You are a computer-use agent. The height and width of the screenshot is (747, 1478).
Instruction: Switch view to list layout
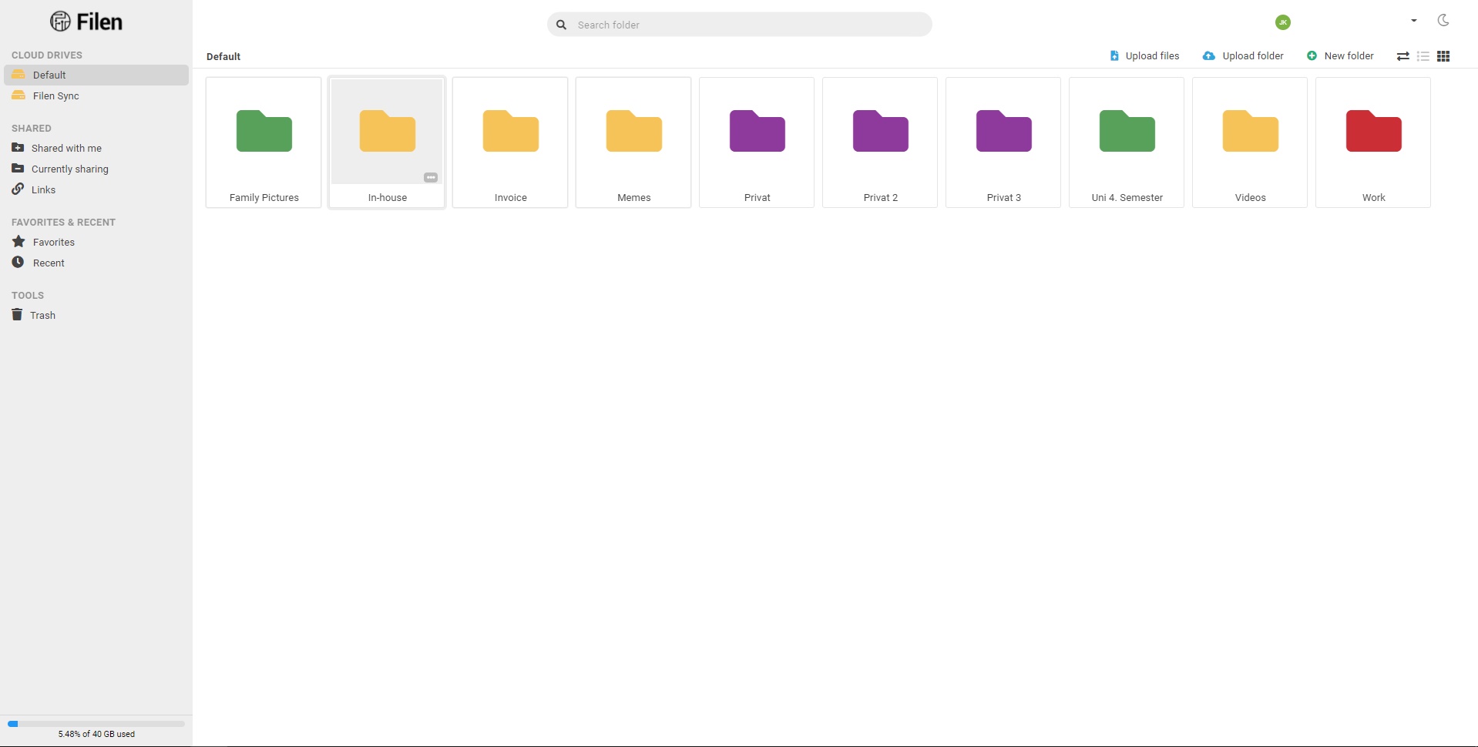point(1423,55)
